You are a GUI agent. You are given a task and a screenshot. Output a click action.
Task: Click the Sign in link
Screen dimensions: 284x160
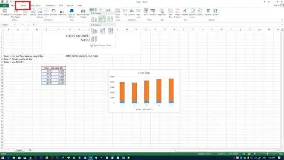(277, 6)
